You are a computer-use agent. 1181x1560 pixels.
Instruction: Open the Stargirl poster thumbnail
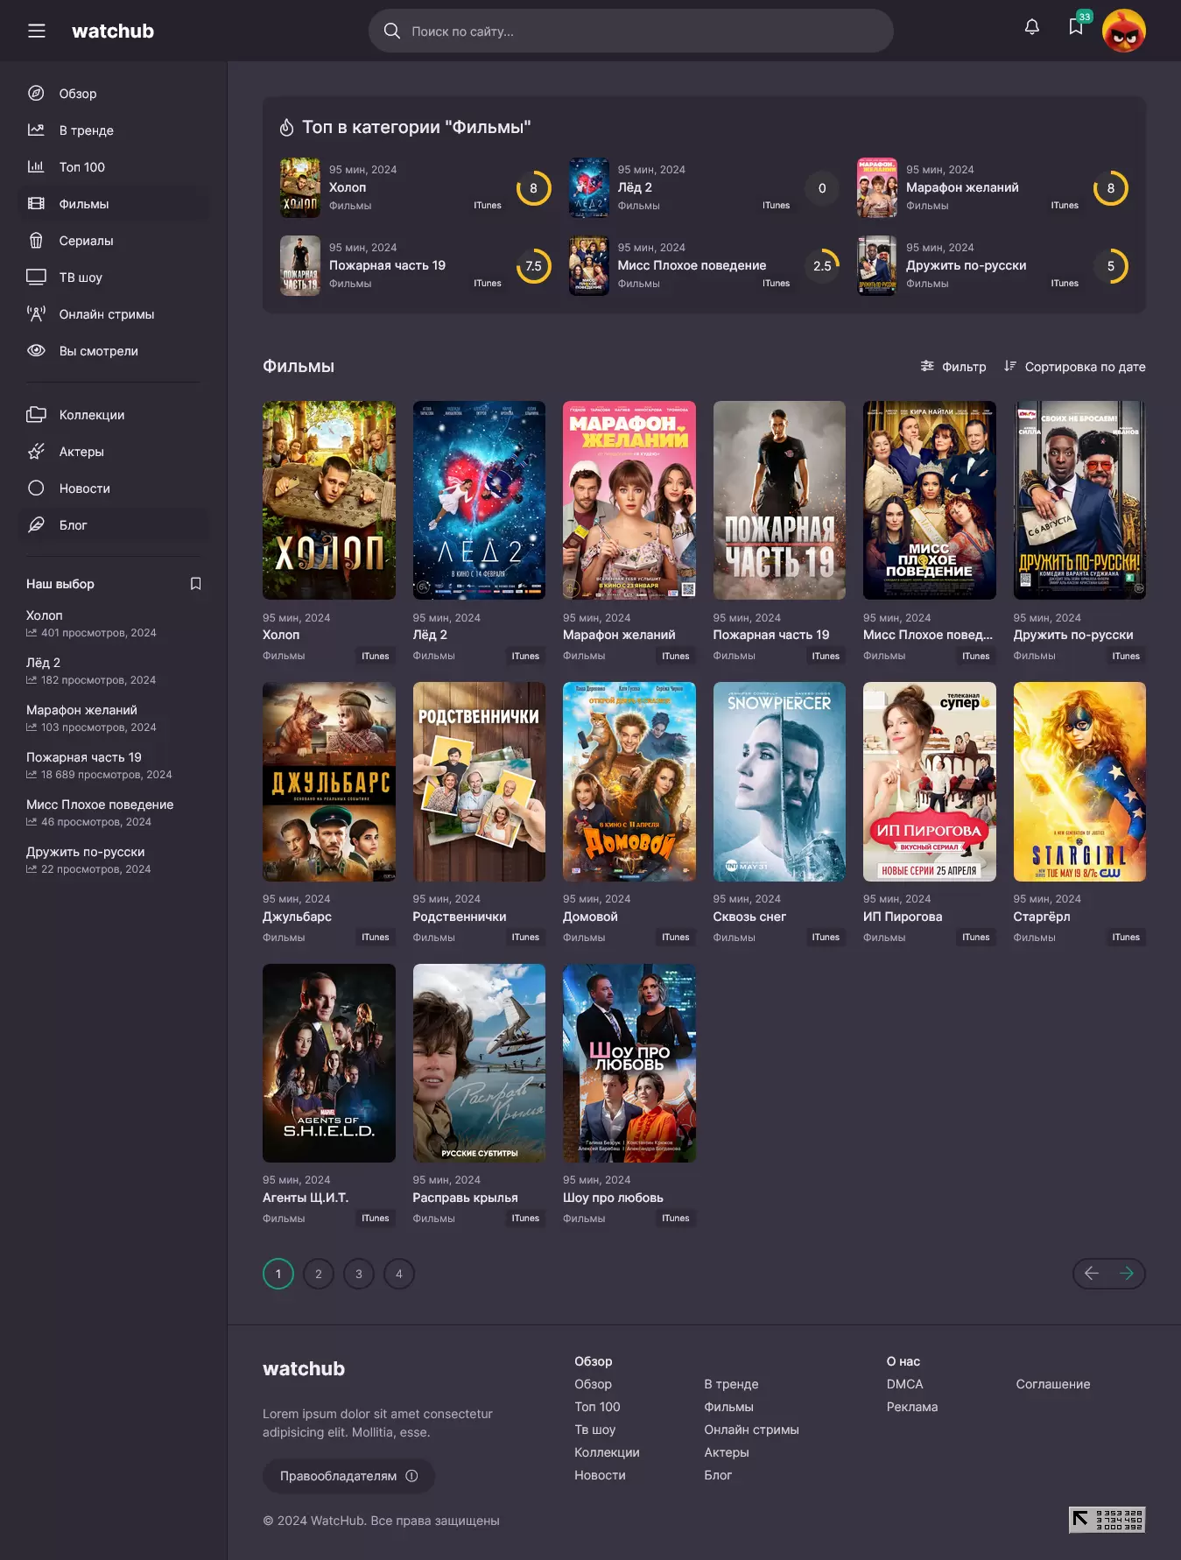pos(1079,782)
